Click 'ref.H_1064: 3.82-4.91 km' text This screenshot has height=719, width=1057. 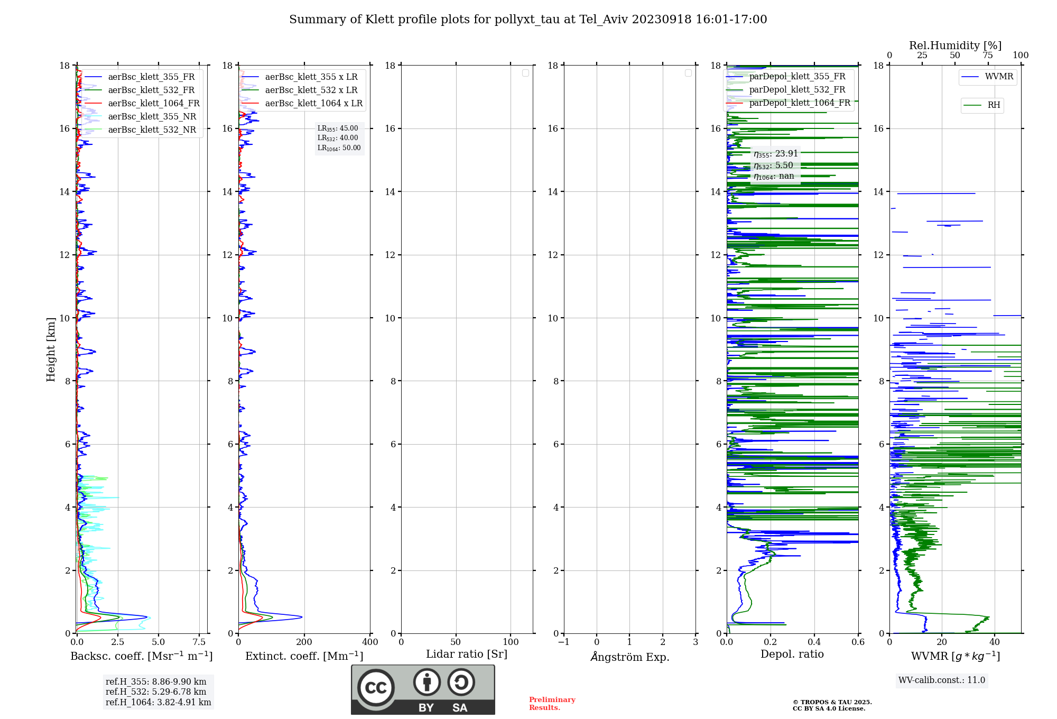[159, 703]
